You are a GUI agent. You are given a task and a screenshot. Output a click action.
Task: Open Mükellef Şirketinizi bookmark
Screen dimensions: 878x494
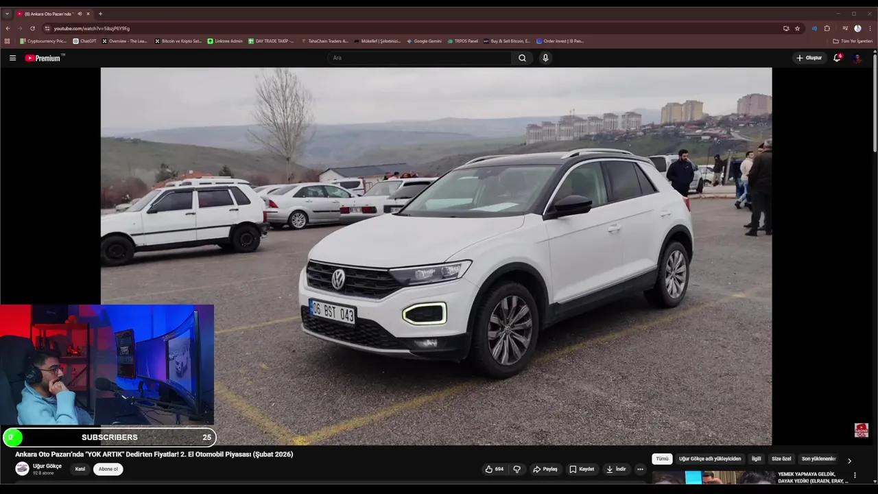(x=377, y=41)
